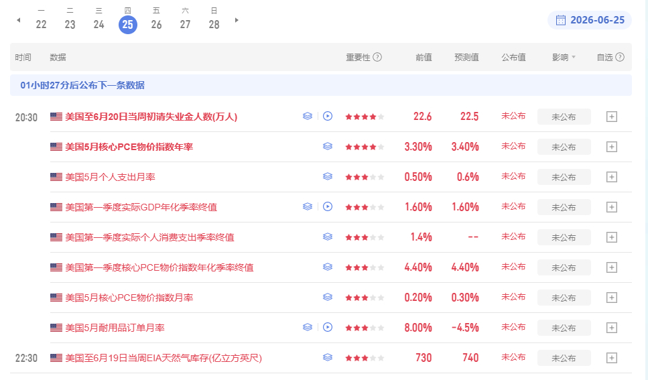Open 美国5月个人支出月率 data link
648x380 pixels.
110,178
